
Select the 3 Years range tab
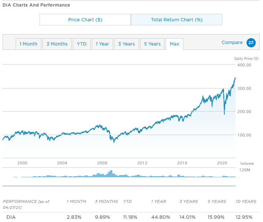[127, 44]
